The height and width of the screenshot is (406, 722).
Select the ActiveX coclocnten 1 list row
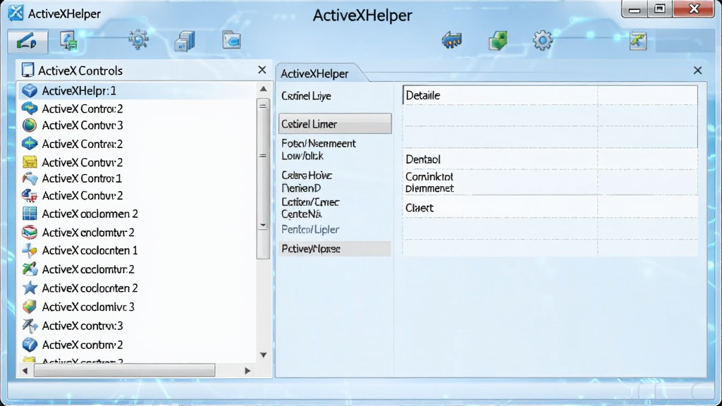(137, 250)
